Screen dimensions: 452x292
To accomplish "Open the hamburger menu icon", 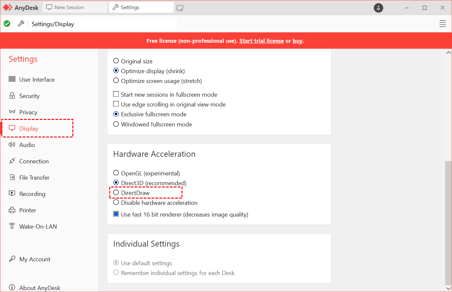I will tap(443, 24).
